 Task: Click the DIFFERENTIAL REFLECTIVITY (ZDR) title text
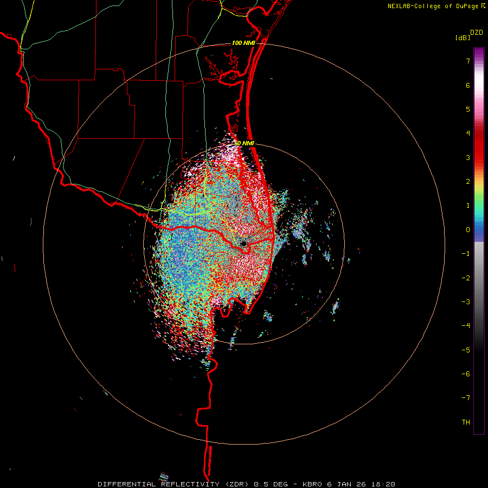coord(174,484)
